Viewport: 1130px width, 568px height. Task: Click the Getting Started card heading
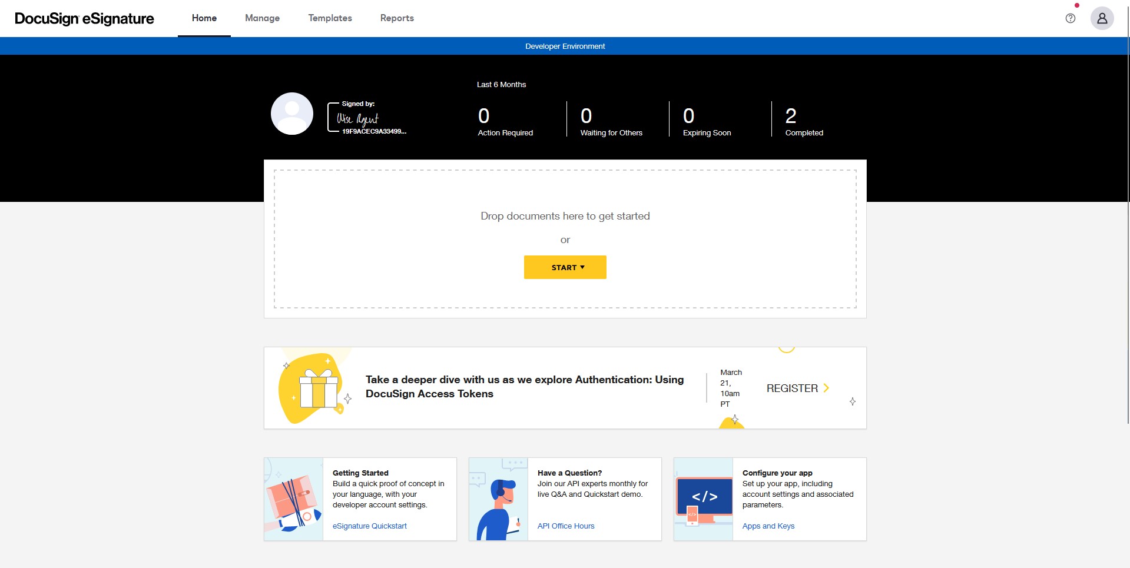click(360, 473)
